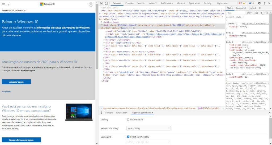Select the session-id input element line
Viewport: 272px width, 145px height.
click(153, 31)
